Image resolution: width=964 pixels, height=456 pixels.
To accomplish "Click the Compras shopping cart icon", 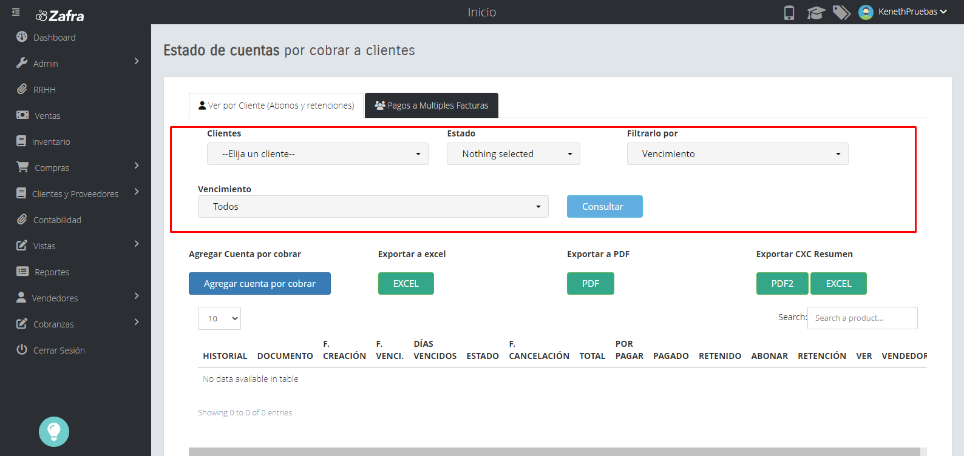I will pos(22,167).
